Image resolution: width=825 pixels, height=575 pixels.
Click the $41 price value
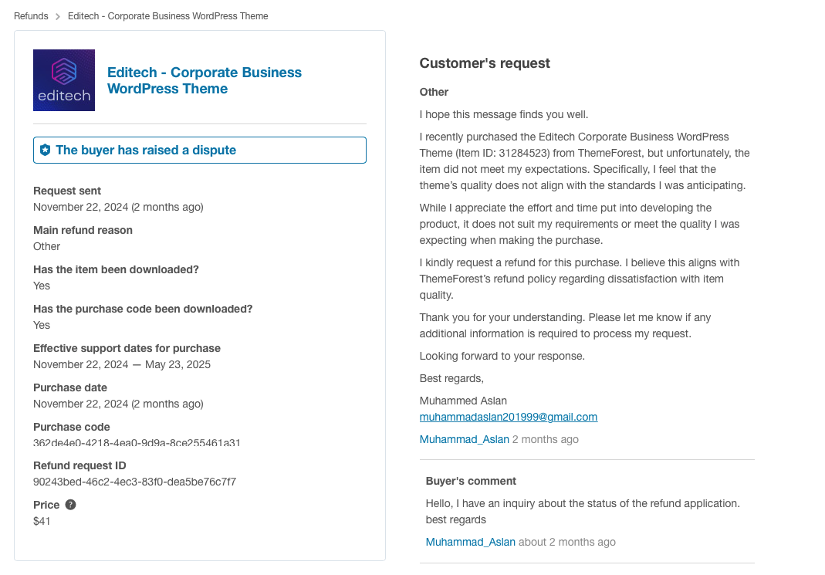42,521
